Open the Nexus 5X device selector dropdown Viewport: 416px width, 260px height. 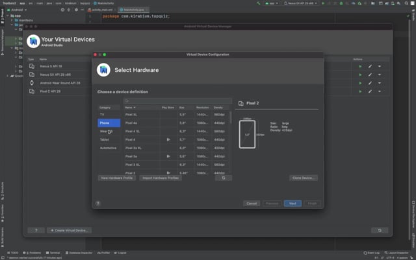[x=300, y=3]
